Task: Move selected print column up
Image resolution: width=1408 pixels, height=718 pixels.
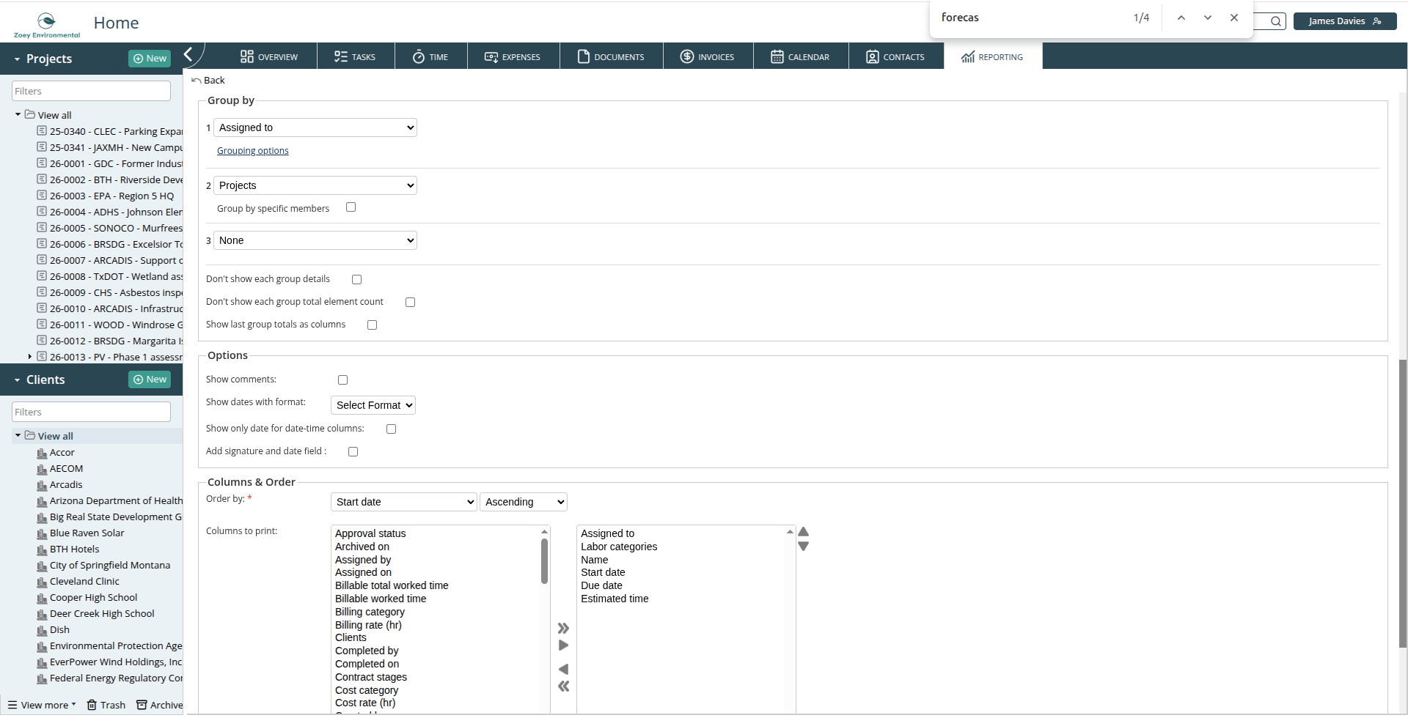Action: pyautogui.click(x=804, y=532)
